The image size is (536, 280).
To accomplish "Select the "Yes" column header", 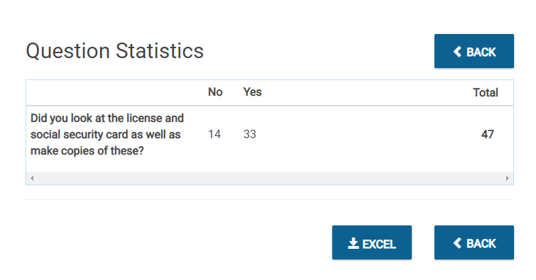I will tap(252, 92).
